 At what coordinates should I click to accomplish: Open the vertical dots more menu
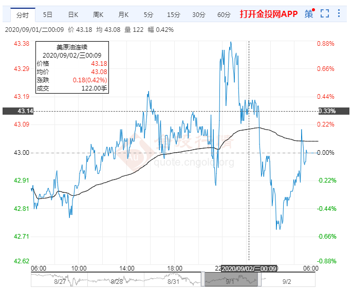point(340,14)
